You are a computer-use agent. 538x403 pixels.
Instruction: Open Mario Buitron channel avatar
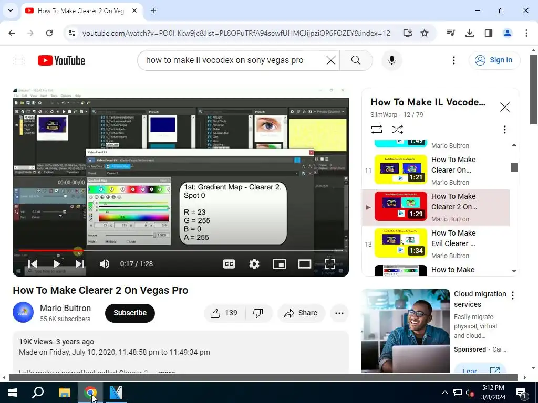[23, 313]
